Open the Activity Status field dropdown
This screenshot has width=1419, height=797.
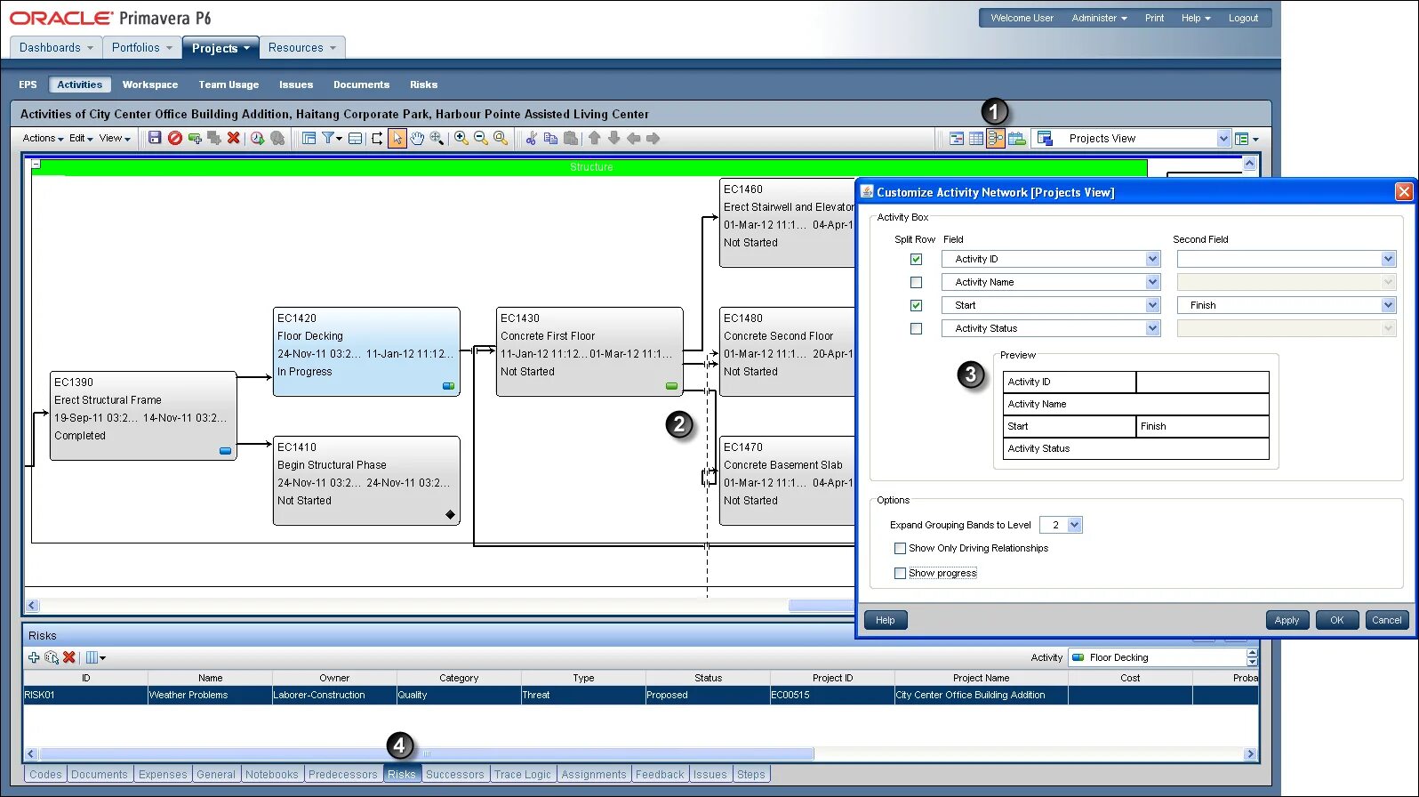pyautogui.click(x=1152, y=328)
